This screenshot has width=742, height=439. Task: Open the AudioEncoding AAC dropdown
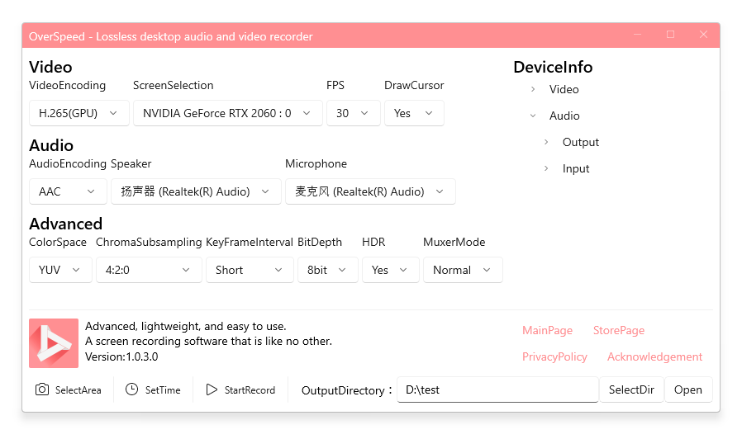pos(68,191)
